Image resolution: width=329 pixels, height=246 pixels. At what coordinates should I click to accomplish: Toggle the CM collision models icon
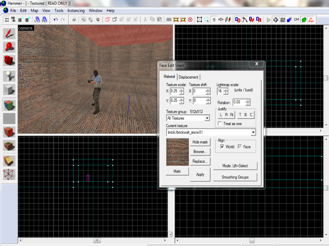click(296, 20)
